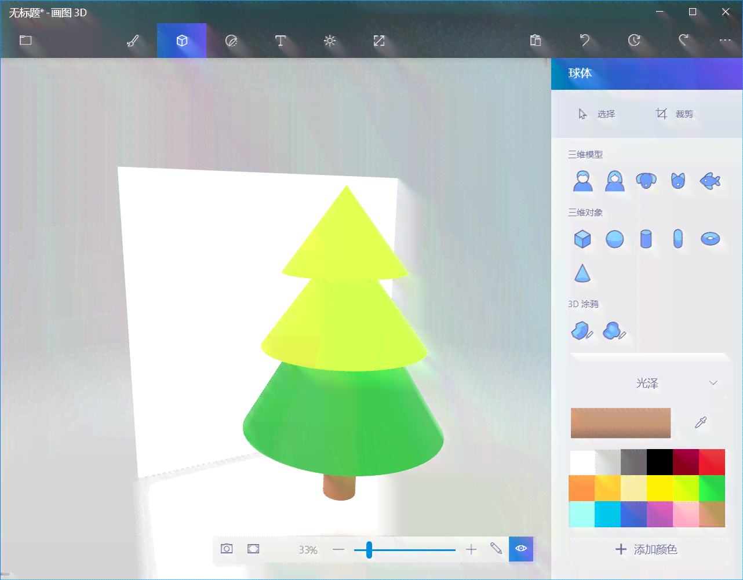The height and width of the screenshot is (580, 743).
Task: Select the cube 3D object
Action: tap(582, 239)
